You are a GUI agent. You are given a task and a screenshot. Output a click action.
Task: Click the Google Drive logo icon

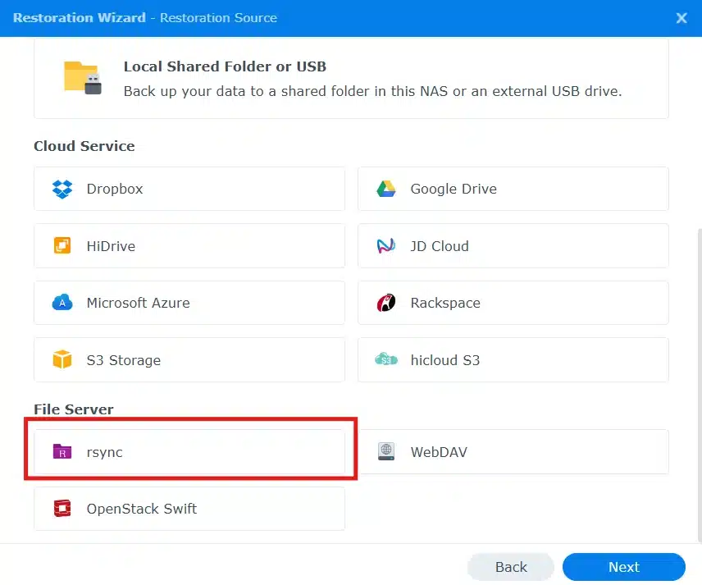point(386,189)
